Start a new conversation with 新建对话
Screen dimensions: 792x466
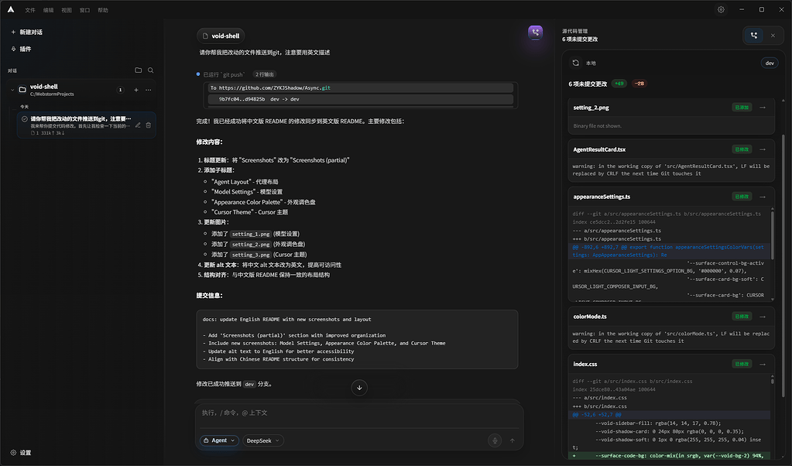pos(27,32)
